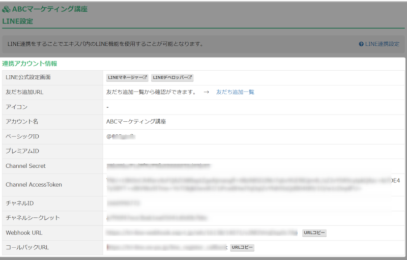Viewport: 407px width, 260px height.
Task: Click the blurred コールバックURL value
Action: click(167, 247)
